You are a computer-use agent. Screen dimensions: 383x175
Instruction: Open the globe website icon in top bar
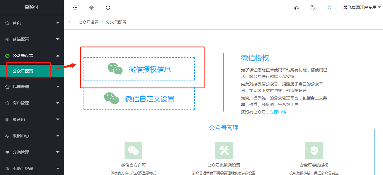(x=91, y=8)
